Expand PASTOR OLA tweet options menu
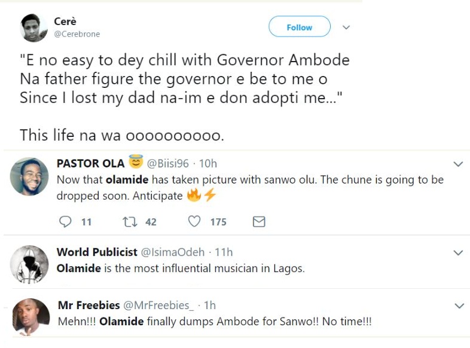Image resolution: width=470 pixels, height=348 pixels. (458, 164)
